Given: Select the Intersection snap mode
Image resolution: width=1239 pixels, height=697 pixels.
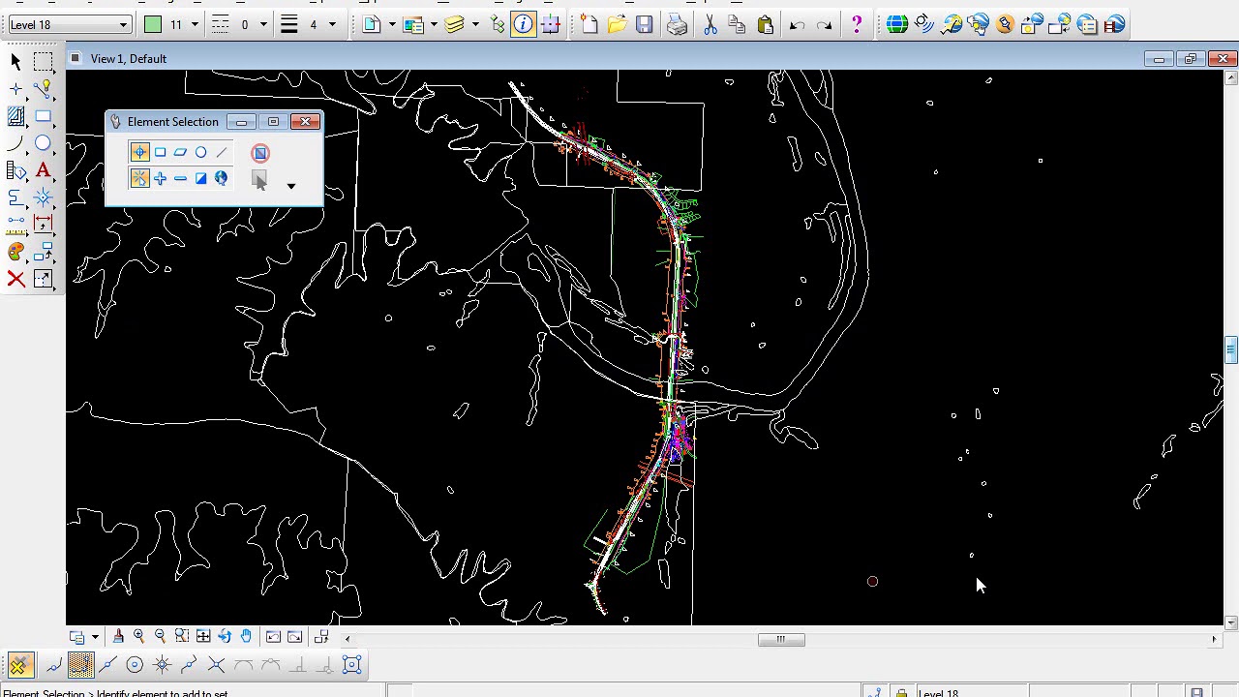Looking at the screenshot, I should point(216,664).
